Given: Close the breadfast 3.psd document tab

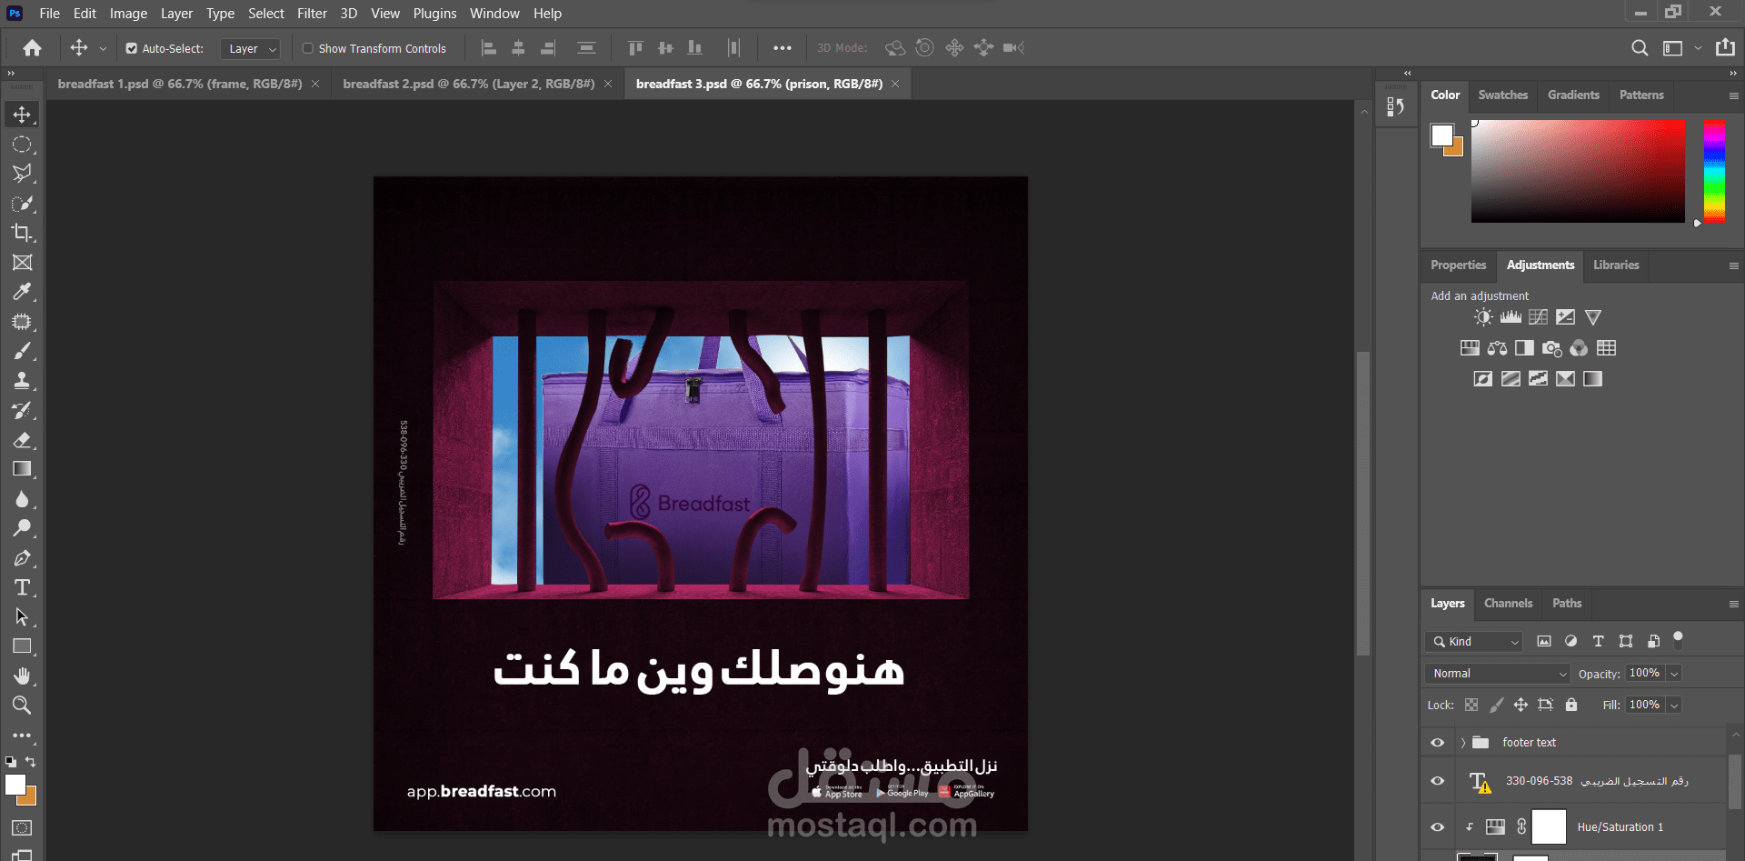Looking at the screenshot, I should tap(895, 84).
